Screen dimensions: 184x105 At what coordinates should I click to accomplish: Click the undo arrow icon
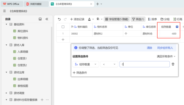pos(59,19)
